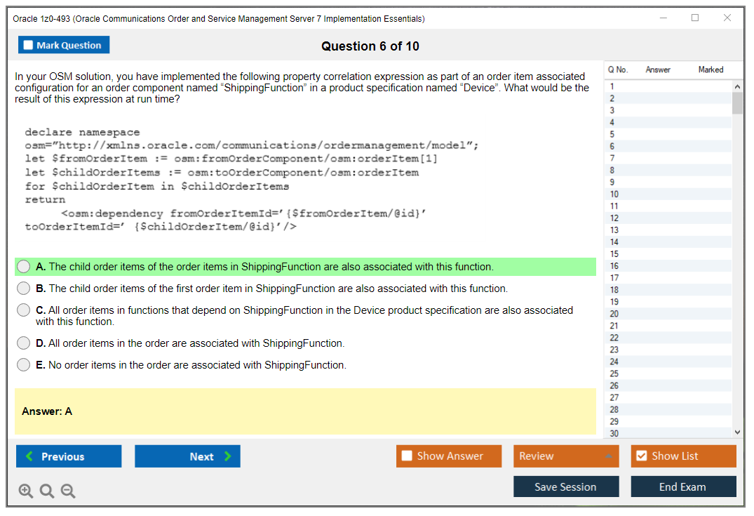Select answer option D radio button
This screenshot has width=754, height=516.
pyautogui.click(x=23, y=343)
